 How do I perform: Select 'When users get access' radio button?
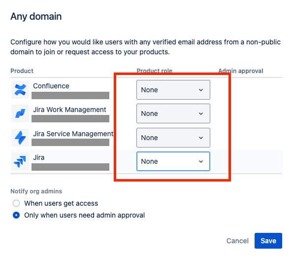coord(16,203)
